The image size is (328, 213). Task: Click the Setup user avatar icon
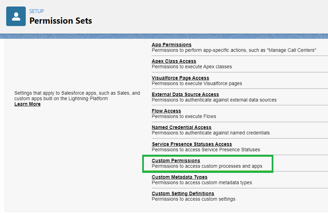15,16
